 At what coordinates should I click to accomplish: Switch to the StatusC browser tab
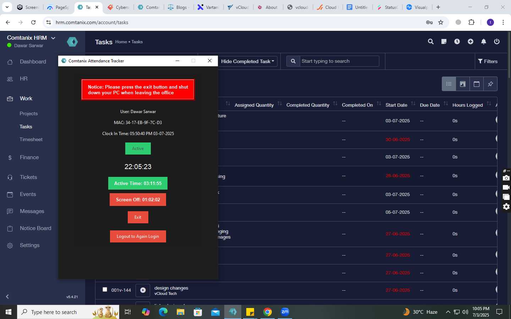[387, 7]
